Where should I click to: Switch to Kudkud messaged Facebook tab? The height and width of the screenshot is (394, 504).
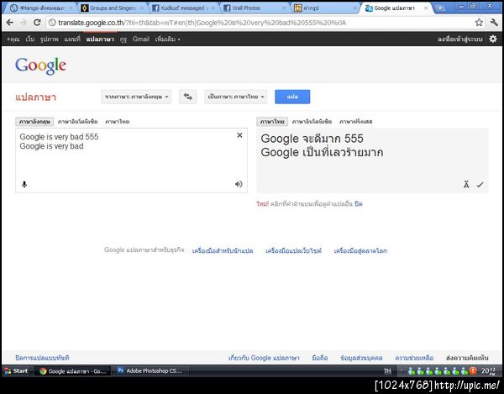[184, 8]
